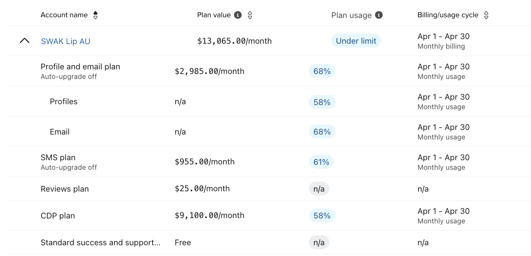531x256 pixels.
Task: Click the Plan usage info icon
Action: tap(379, 15)
